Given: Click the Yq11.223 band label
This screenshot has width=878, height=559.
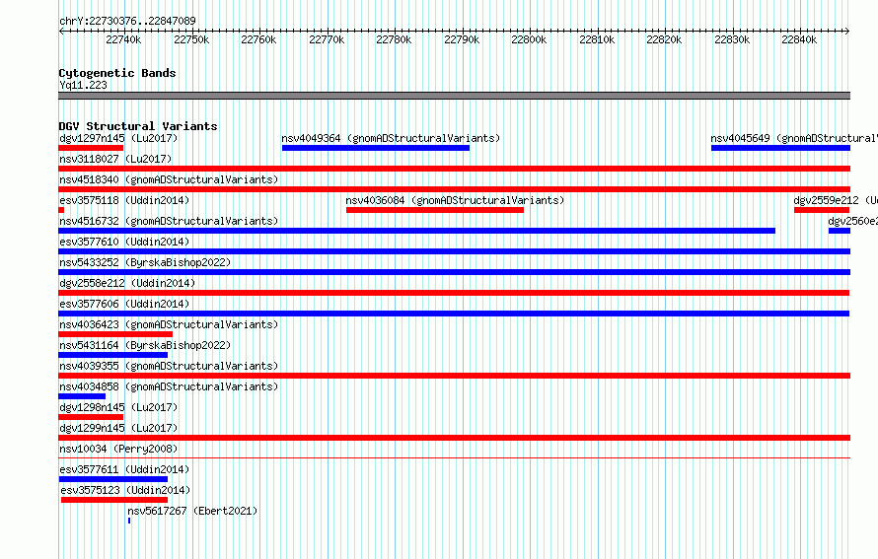Looking at the screenshot, I should click(84, 85).
